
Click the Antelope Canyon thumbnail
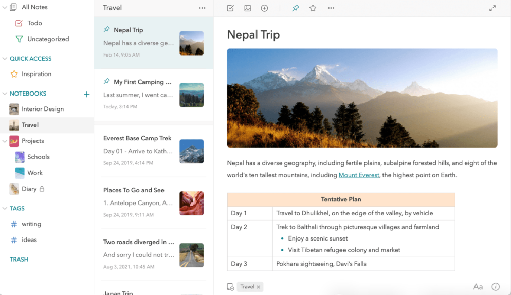(192, 204)
